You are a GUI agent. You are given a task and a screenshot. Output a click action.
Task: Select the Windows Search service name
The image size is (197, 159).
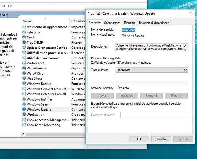tap(39, 104)
